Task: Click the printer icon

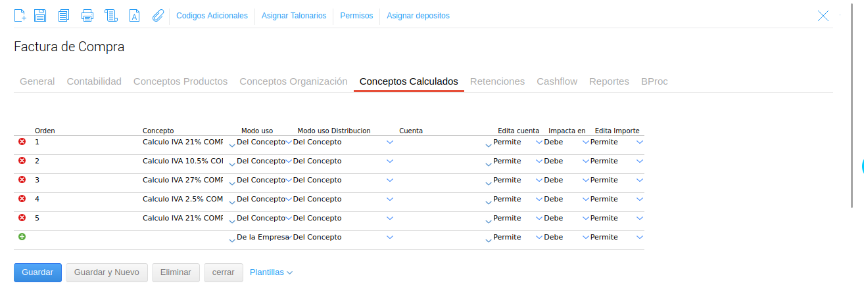Action: tap(87, 16)
